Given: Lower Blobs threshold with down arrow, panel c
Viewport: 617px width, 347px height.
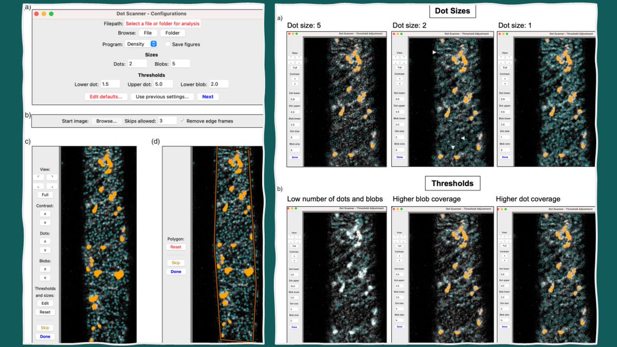Looking at the screenshot, I should pyautogui.click(x=46, y=278).
